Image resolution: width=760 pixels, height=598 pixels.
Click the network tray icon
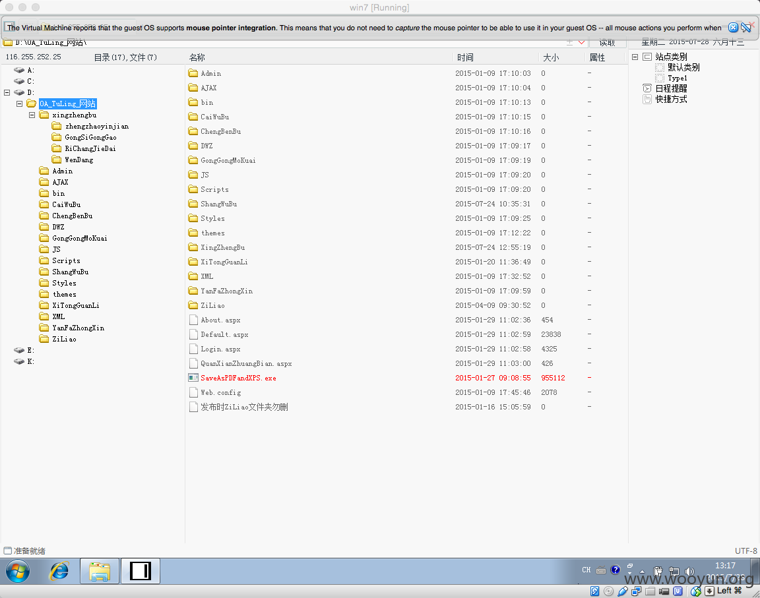[674, 572]
